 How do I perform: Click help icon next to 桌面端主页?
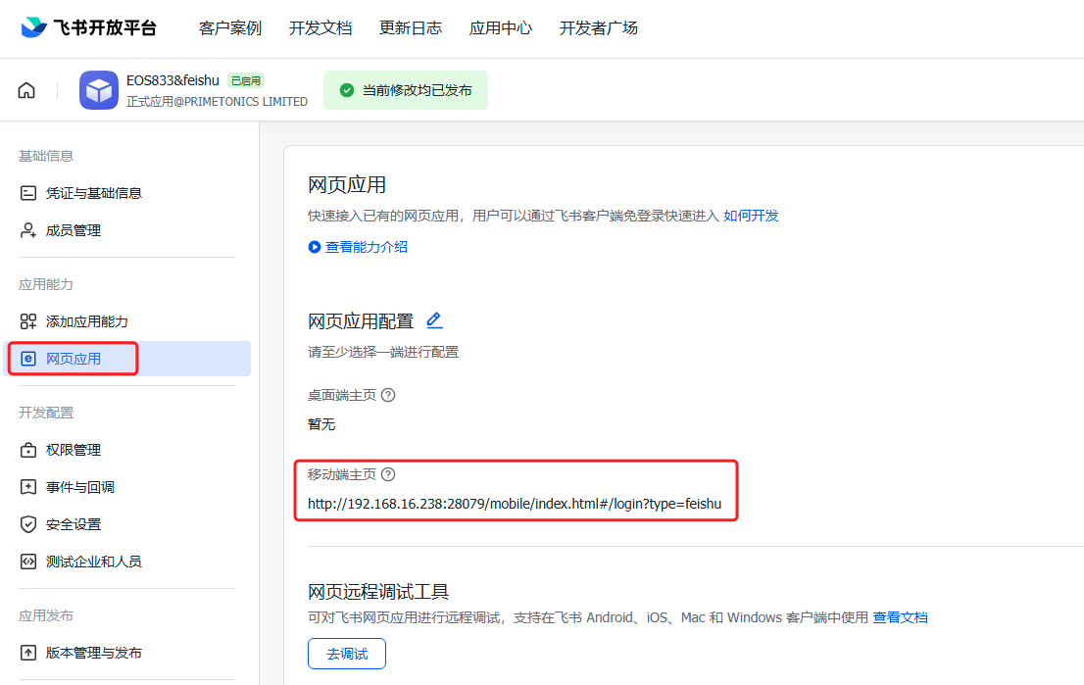pos(388,395)
